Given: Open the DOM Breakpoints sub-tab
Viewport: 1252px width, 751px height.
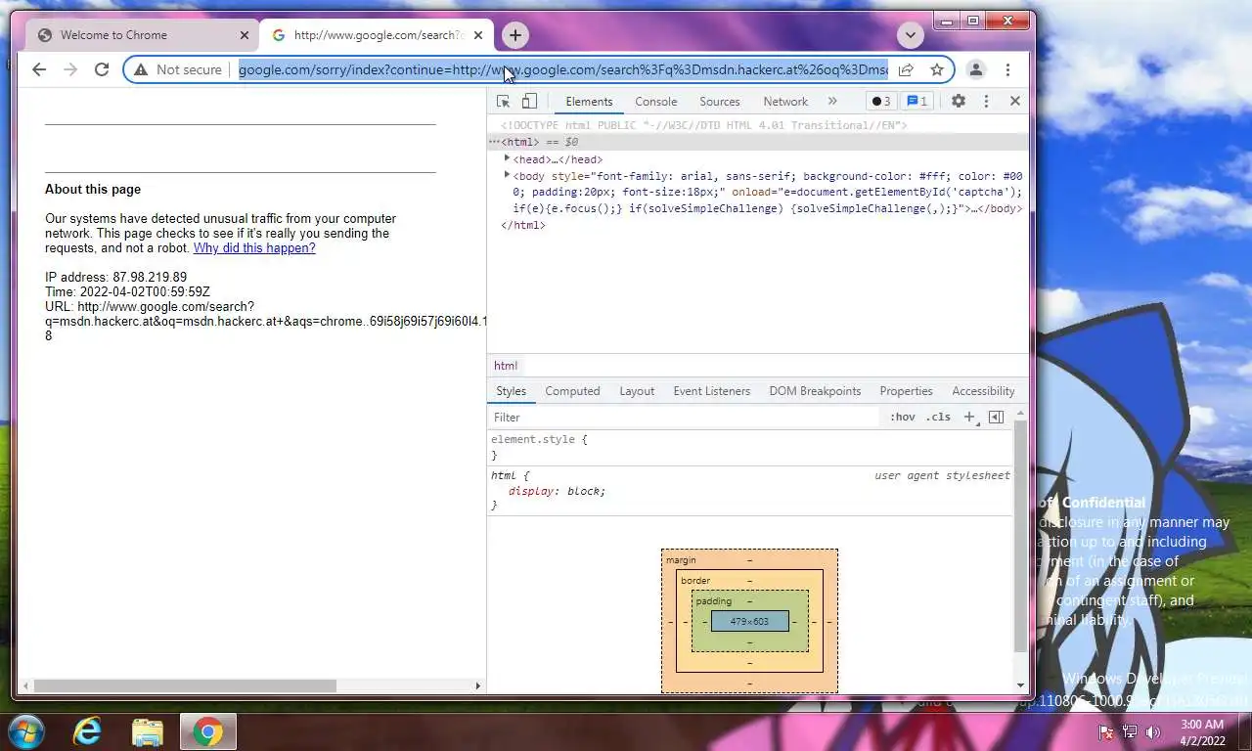Looking at the screenshot, I should point(815,391).
